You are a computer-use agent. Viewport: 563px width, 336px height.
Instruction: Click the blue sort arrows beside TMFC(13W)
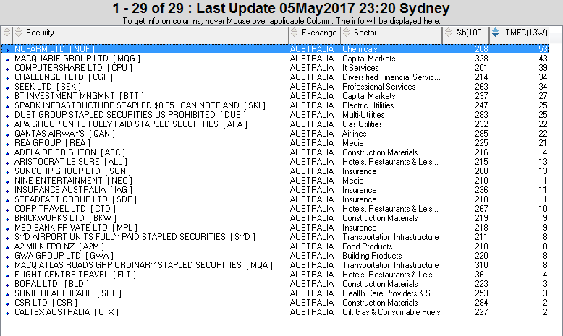coord(495,33)
